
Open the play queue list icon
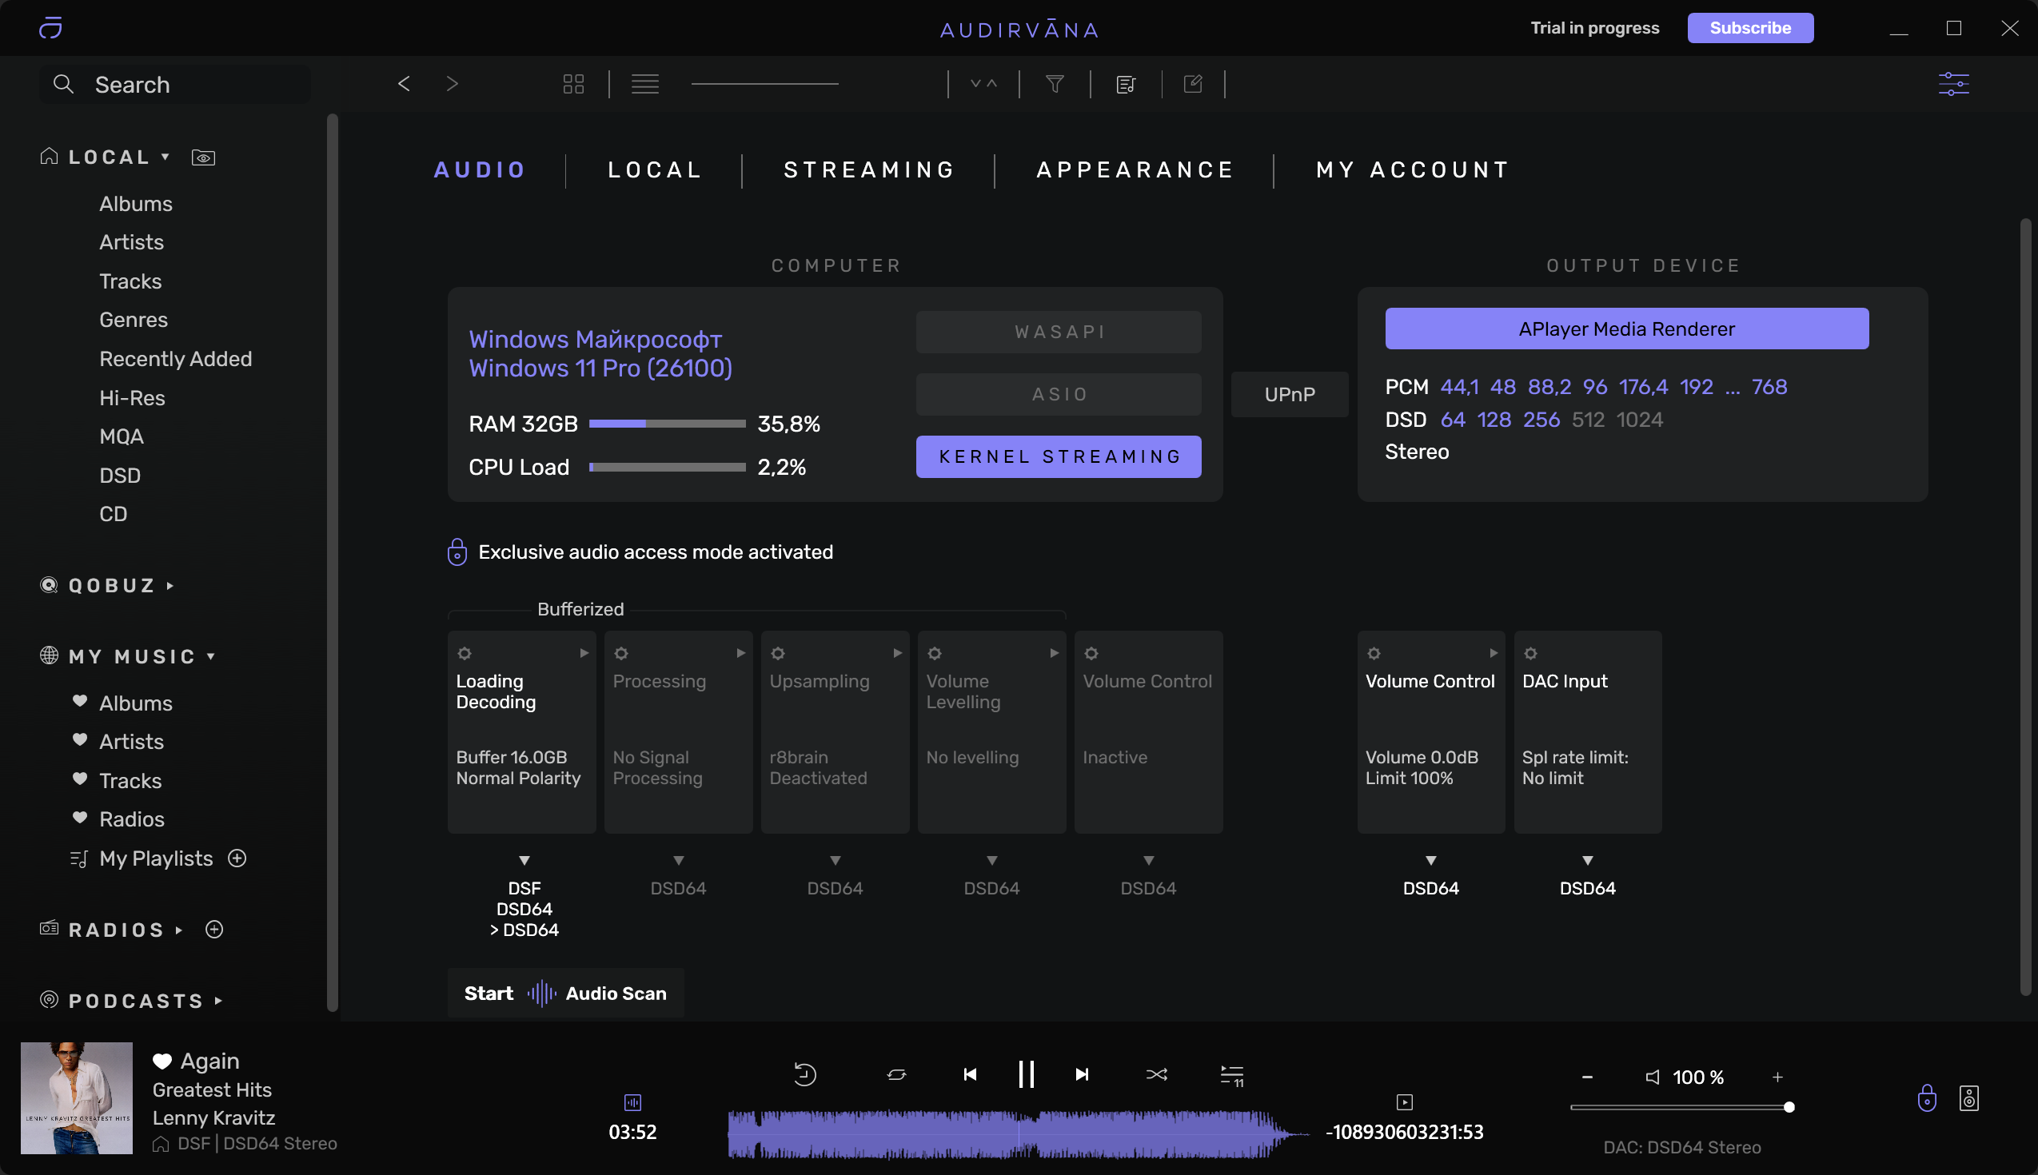point(1126,84)
